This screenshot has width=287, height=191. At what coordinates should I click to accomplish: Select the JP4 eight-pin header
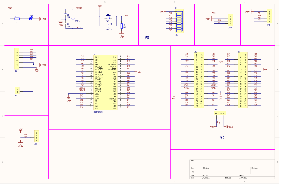(x=17, y=59)
